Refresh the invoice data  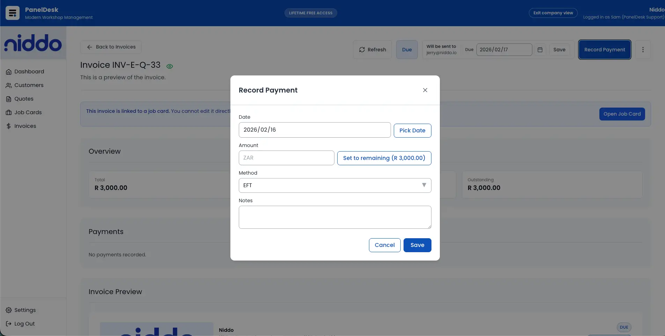coord(372,49)
